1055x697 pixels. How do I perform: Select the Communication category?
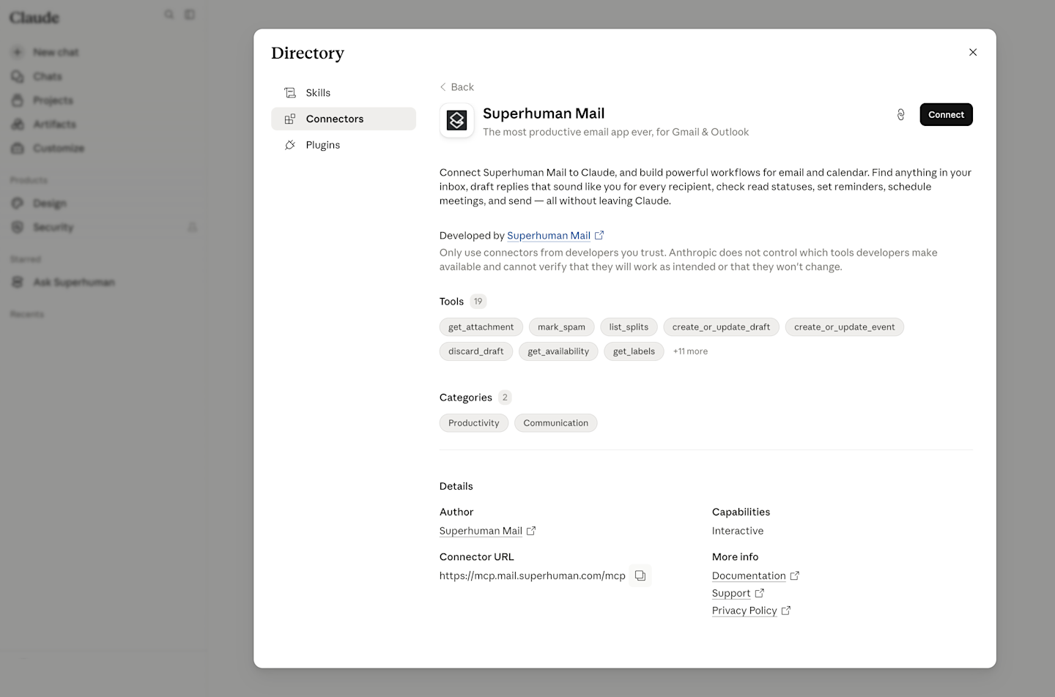tap(556, 423)
